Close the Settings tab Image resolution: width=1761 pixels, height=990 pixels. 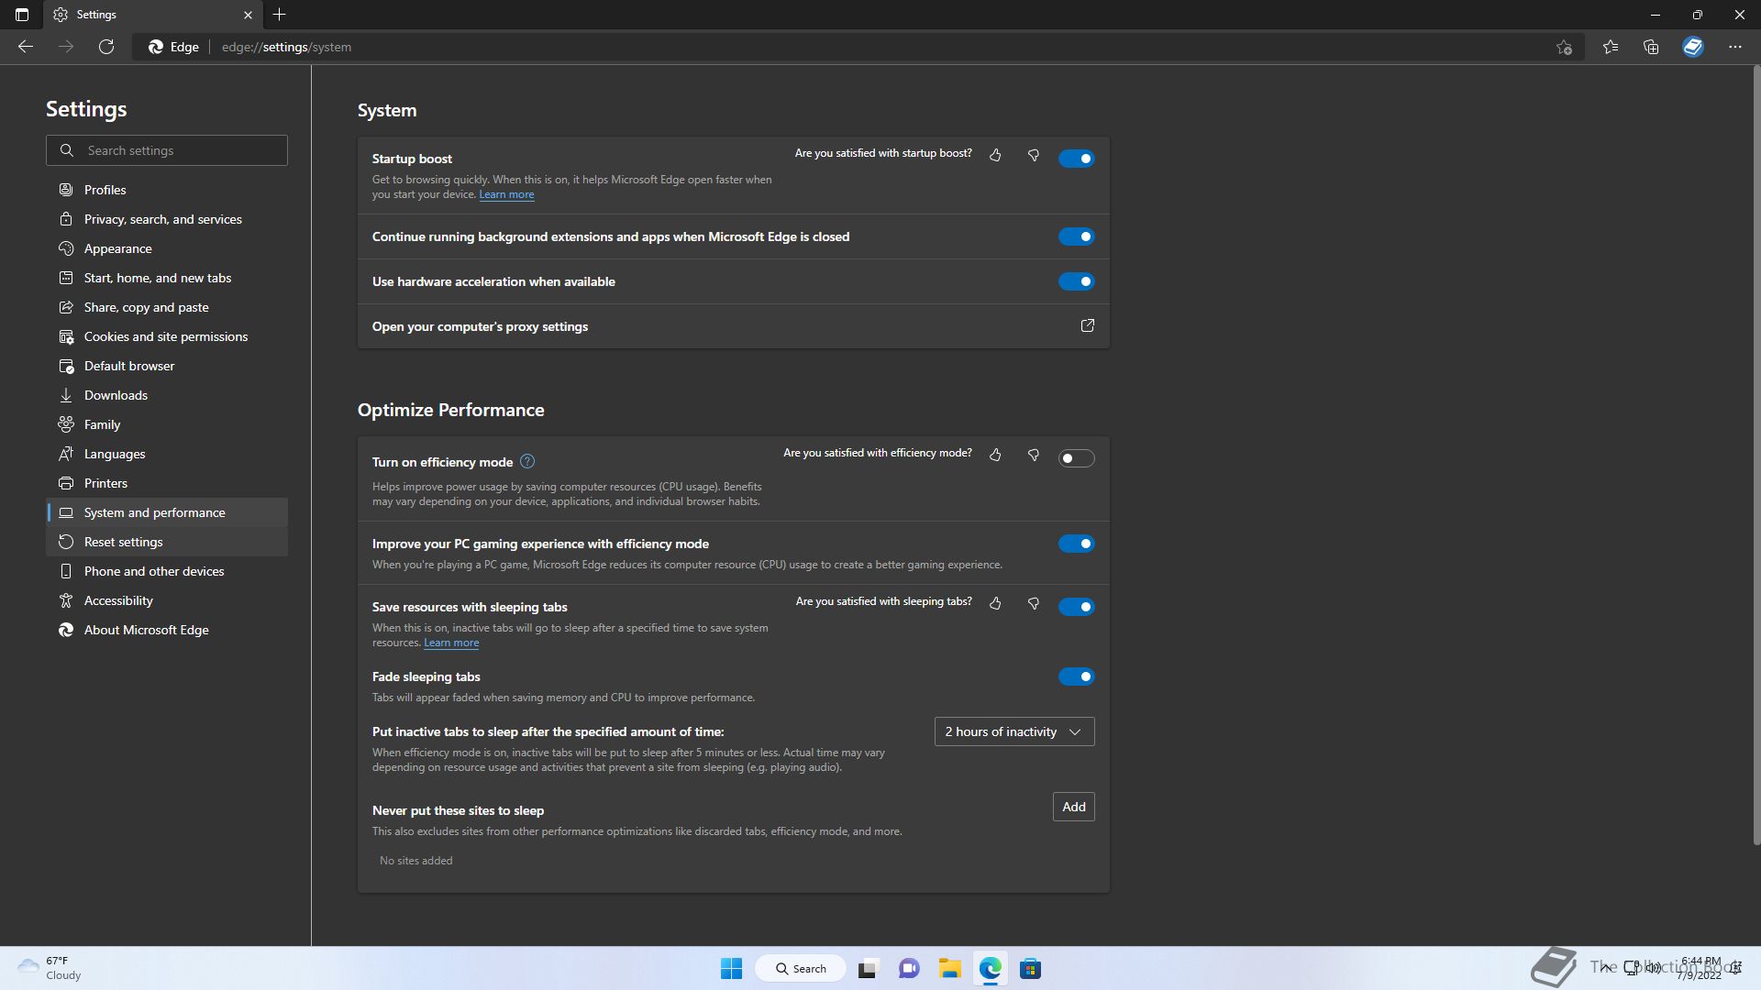(x=248, y=15)
